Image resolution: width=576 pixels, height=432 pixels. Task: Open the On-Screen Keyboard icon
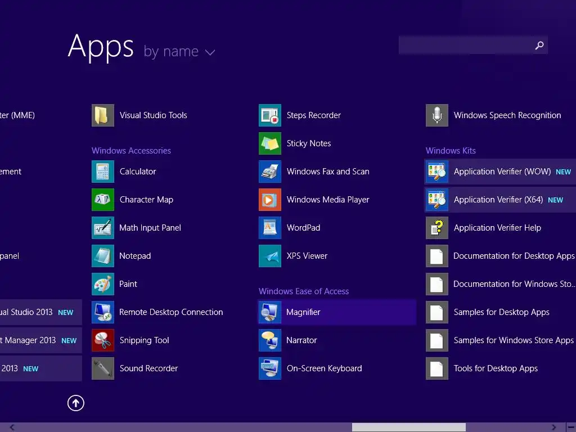pos(270,368)
